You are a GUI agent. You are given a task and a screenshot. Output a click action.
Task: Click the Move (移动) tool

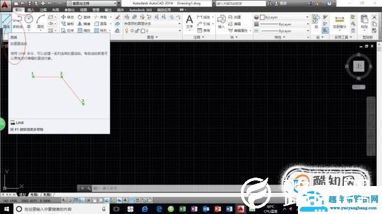point(67,17)
